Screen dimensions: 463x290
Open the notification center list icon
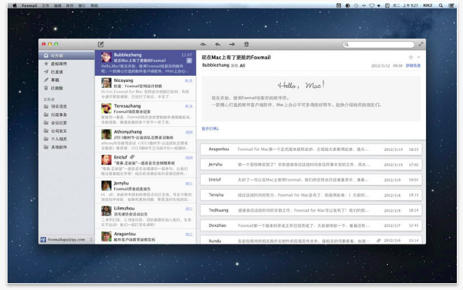pos(451,5)
